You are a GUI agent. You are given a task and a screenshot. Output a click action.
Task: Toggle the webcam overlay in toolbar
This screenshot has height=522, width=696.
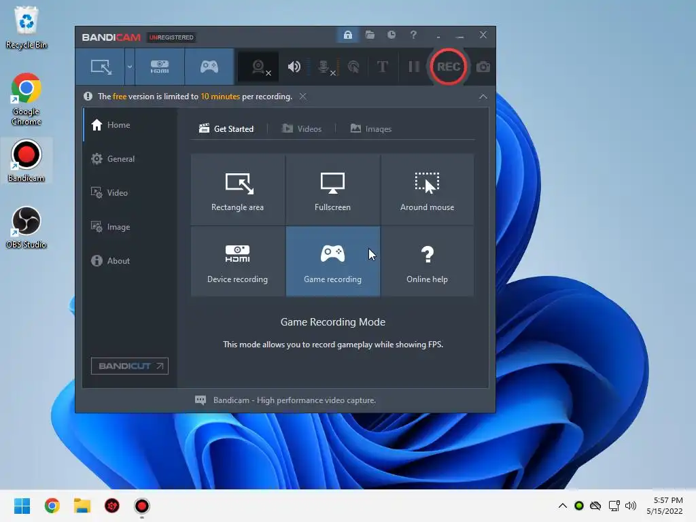(x=258, y=67)
